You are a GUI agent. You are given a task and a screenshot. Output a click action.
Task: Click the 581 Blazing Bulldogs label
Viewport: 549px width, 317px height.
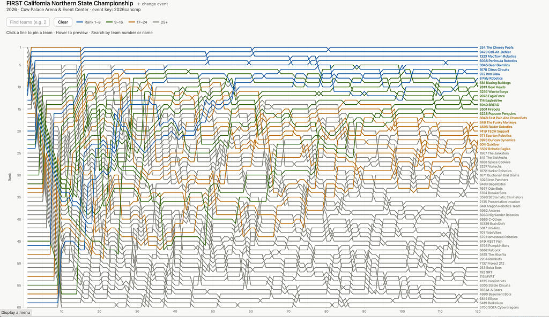pos(495,83)
